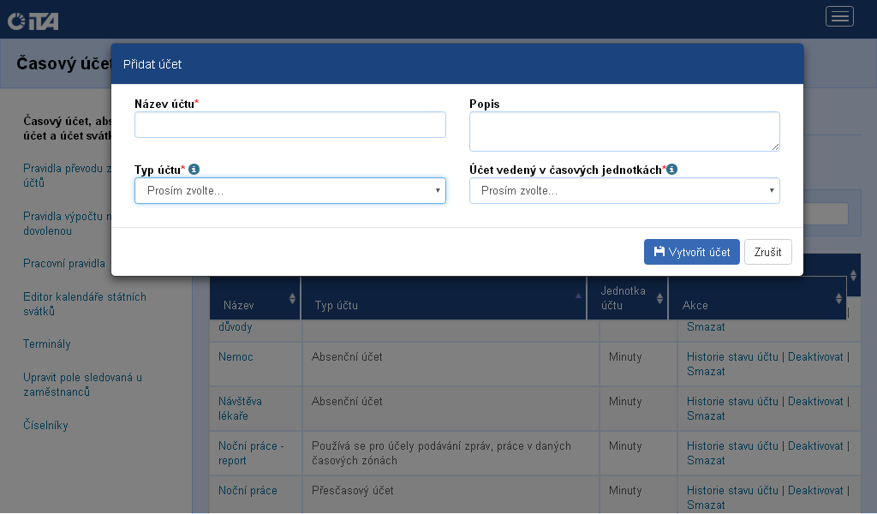Open Editor kalendáře státních svátků
877x514 pixels.
click(x=85, y=304)
